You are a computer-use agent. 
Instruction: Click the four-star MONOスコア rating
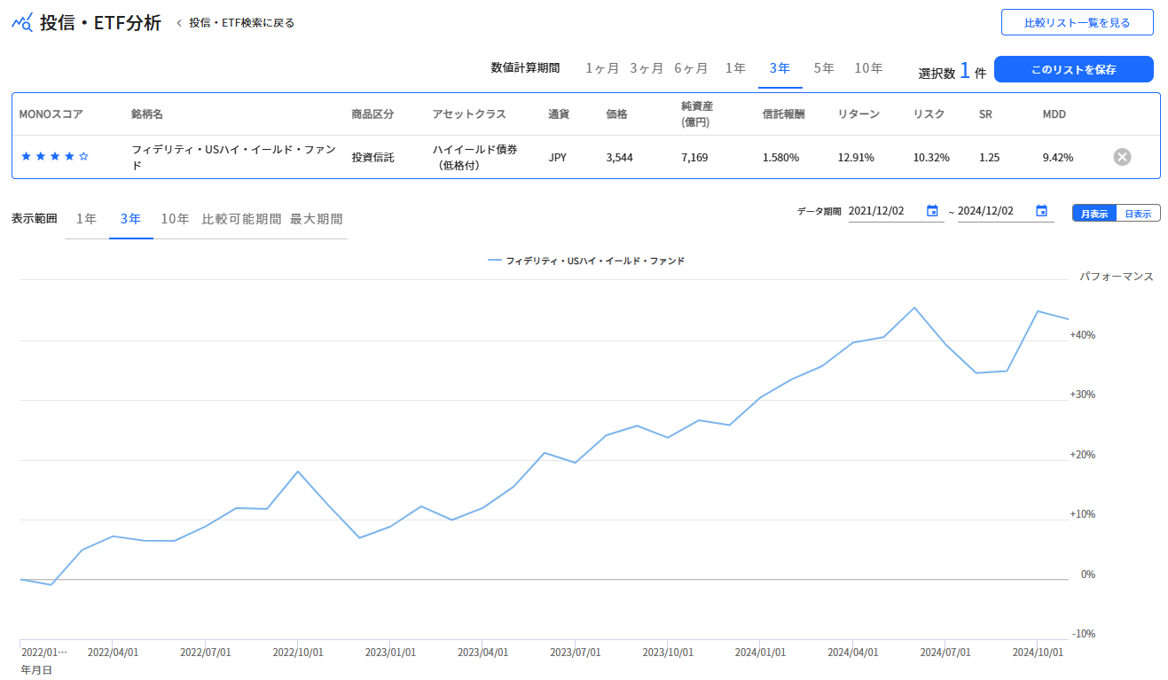click(55, 157)
